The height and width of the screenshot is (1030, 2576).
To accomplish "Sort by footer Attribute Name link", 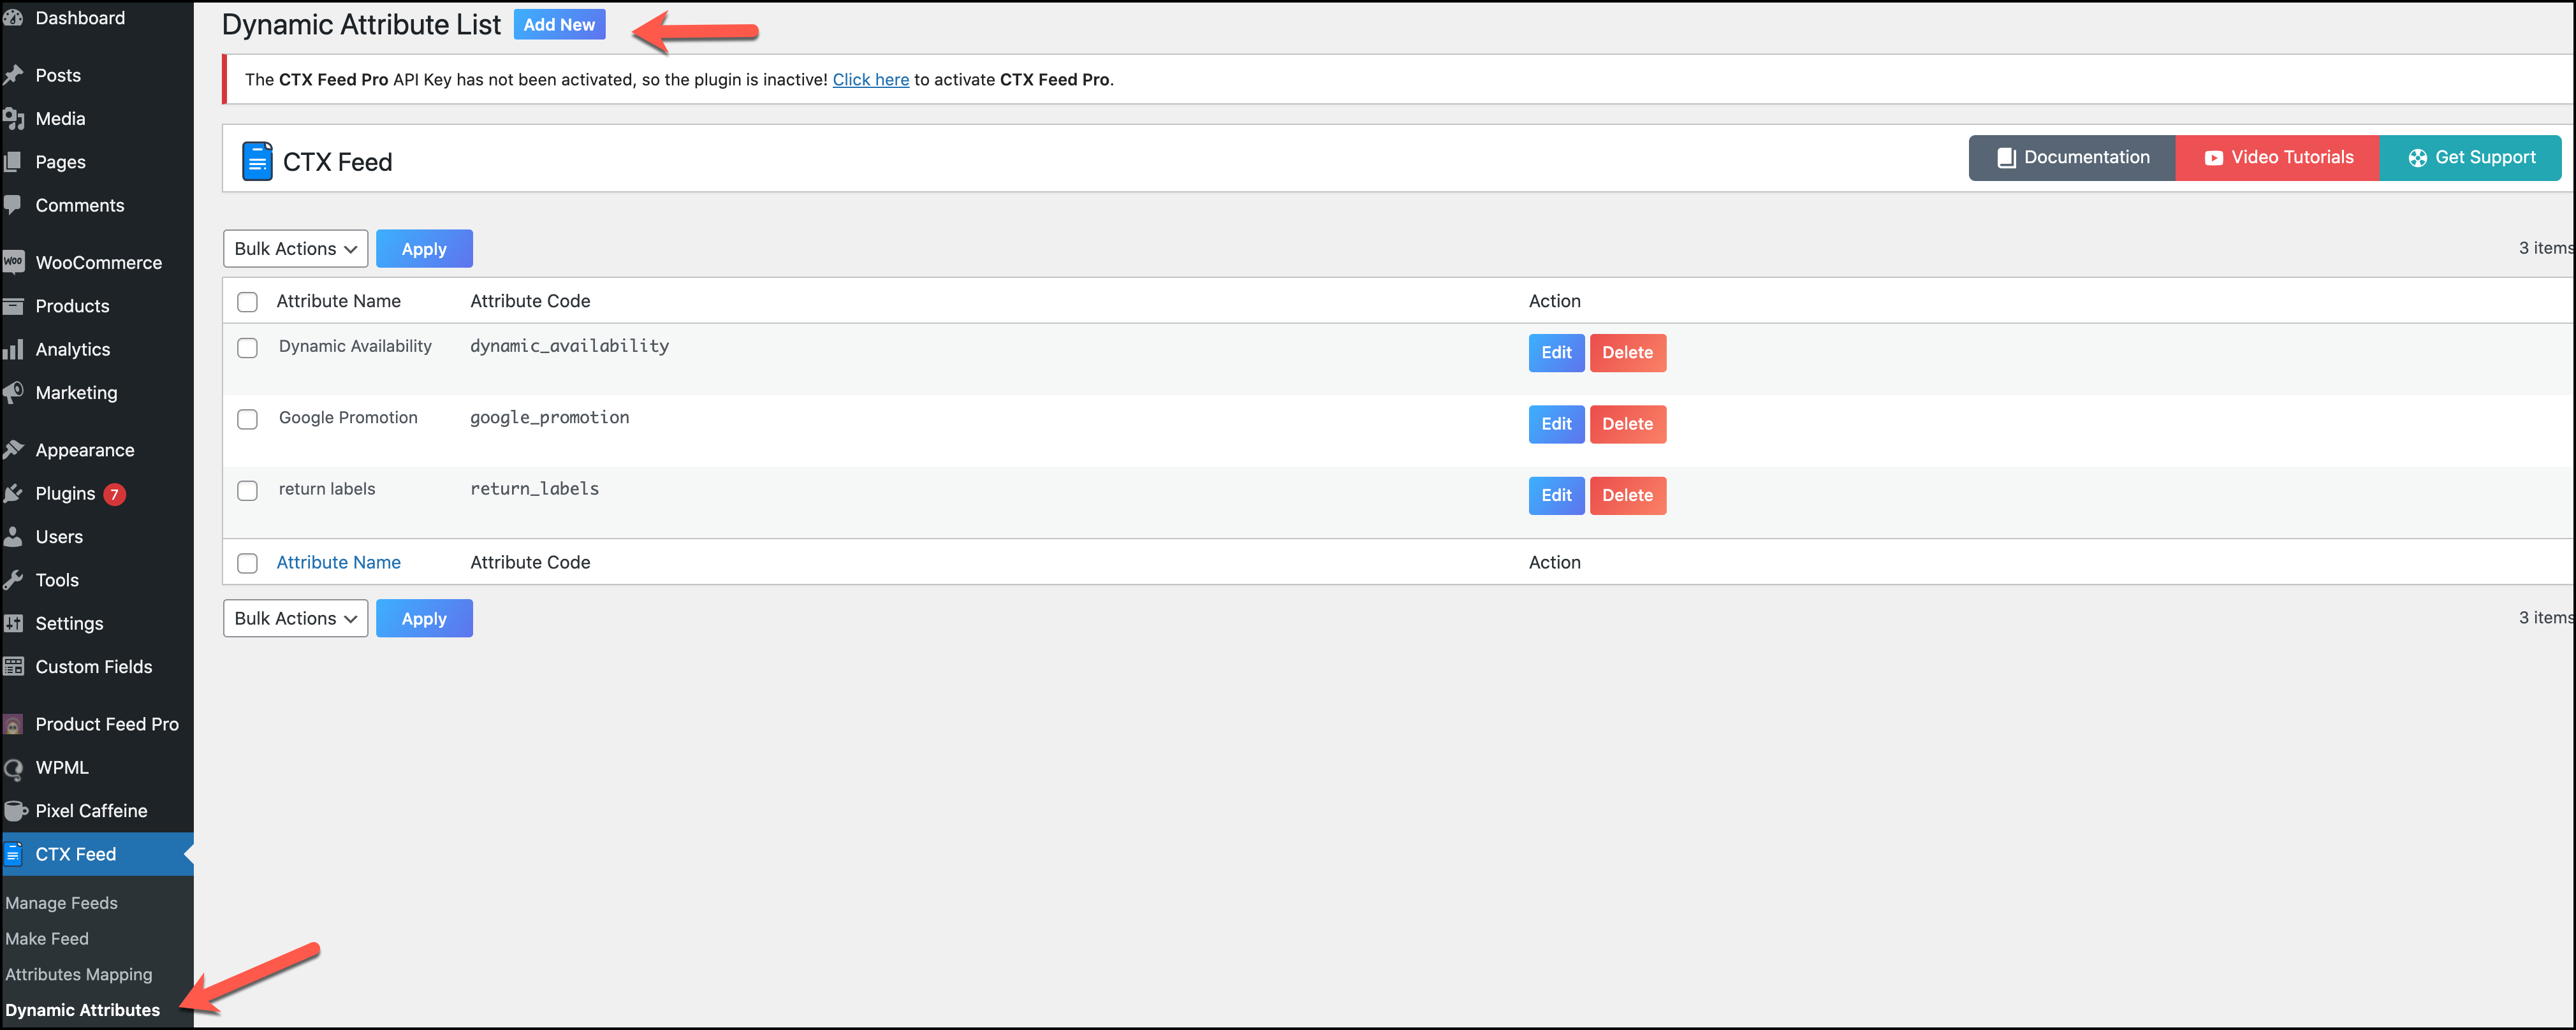I will tap(338, 562).
